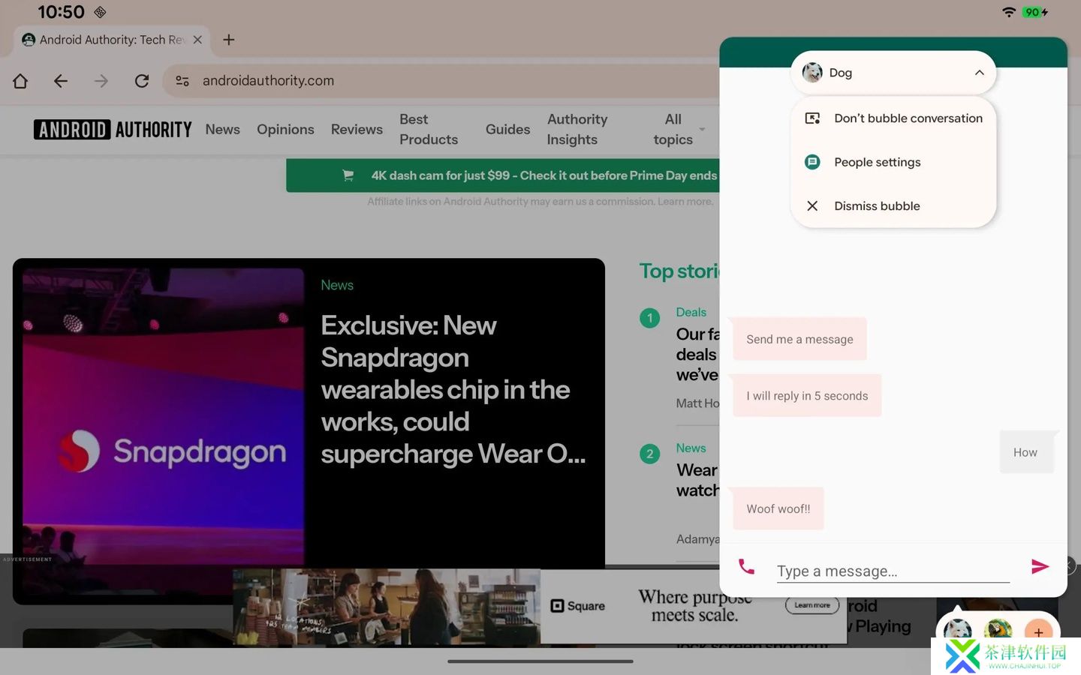The image size is (1081, 675).
Task: Click the News label for story 2
Action: pos(691,448)
